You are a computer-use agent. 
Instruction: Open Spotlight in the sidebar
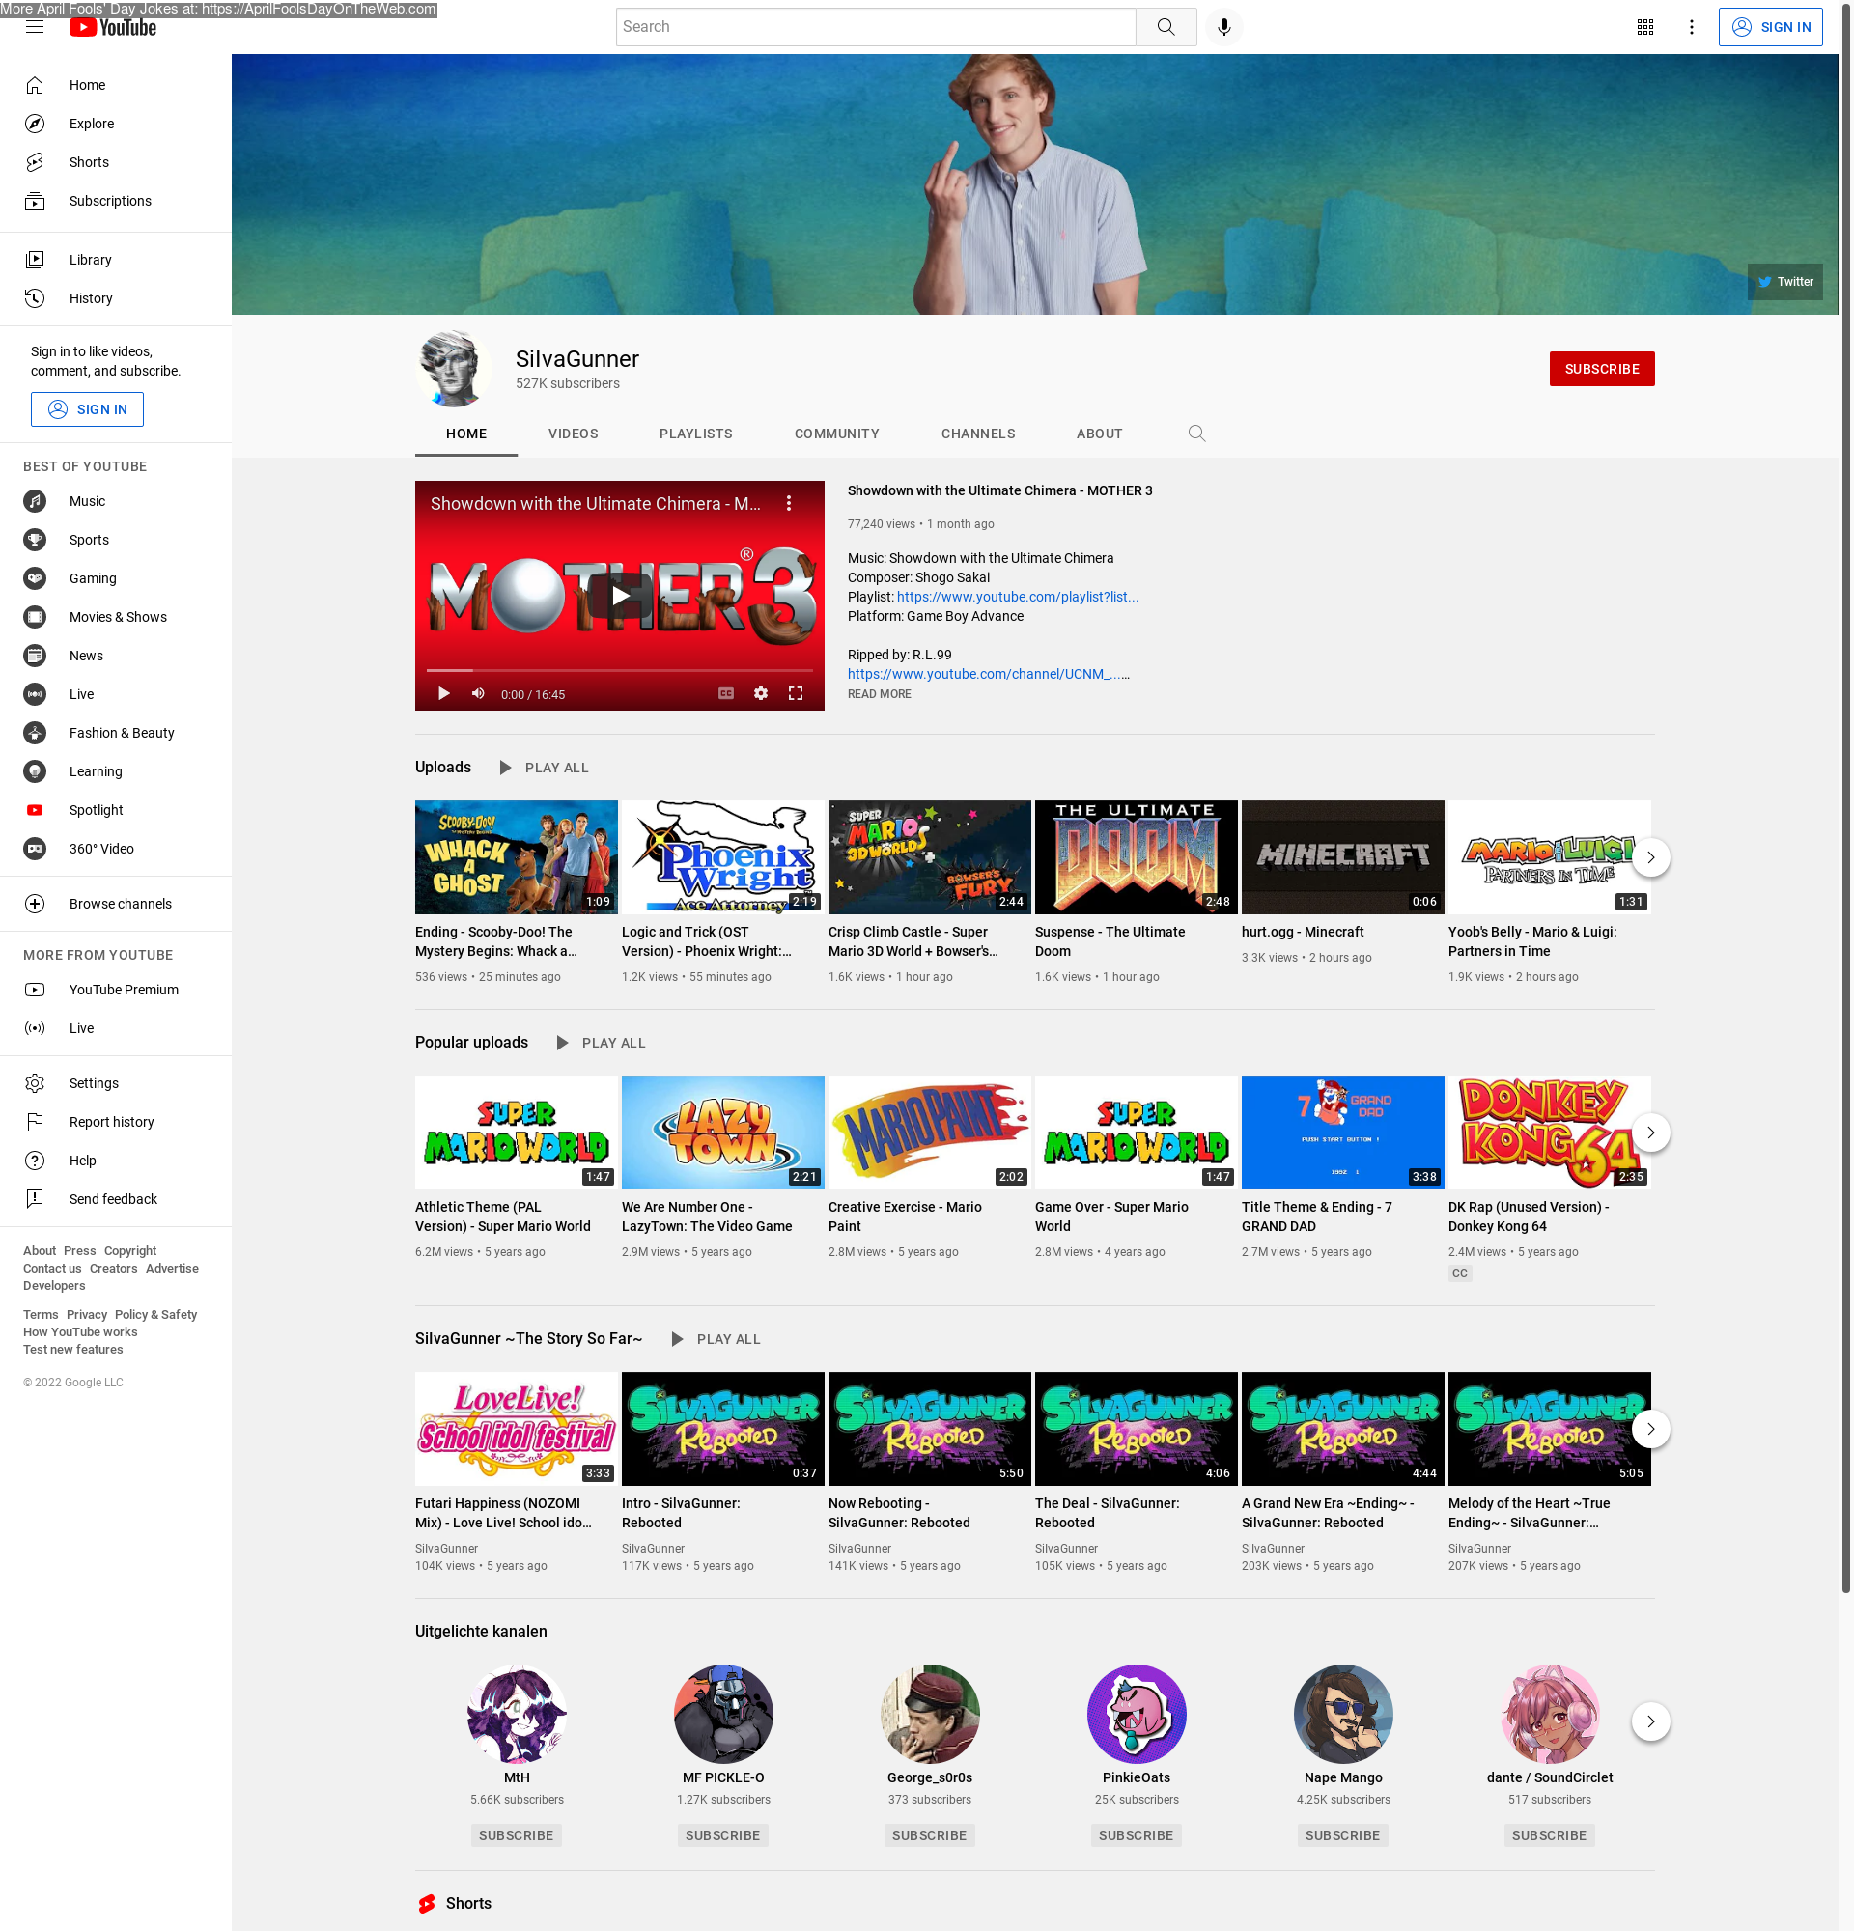click(115, 810)
